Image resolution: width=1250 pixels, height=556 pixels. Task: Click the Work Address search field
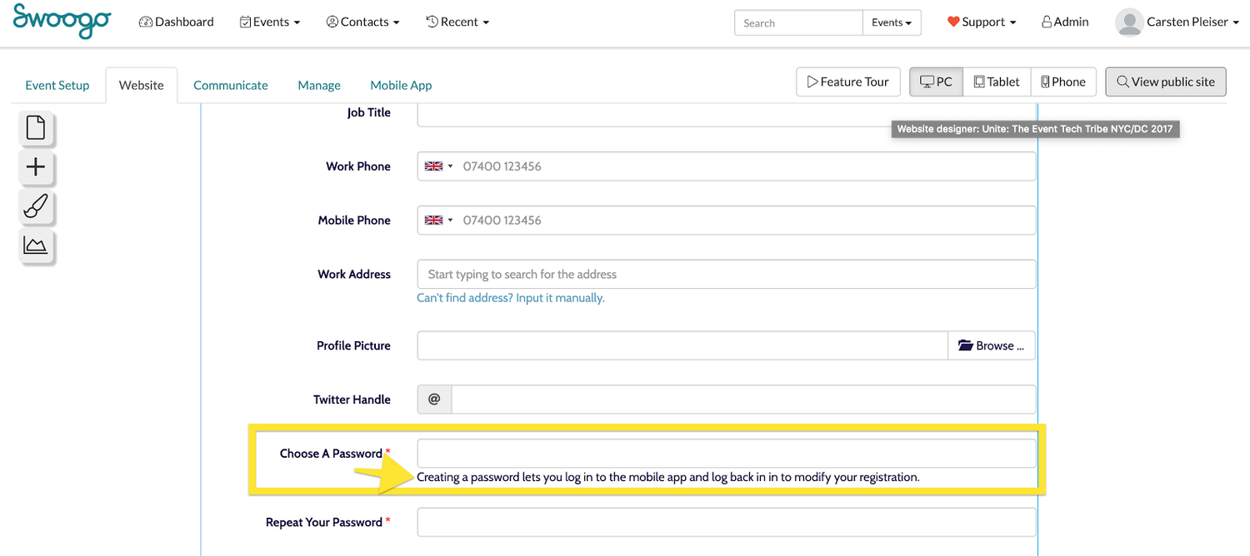pyautogui.click(x=727, y=274)
